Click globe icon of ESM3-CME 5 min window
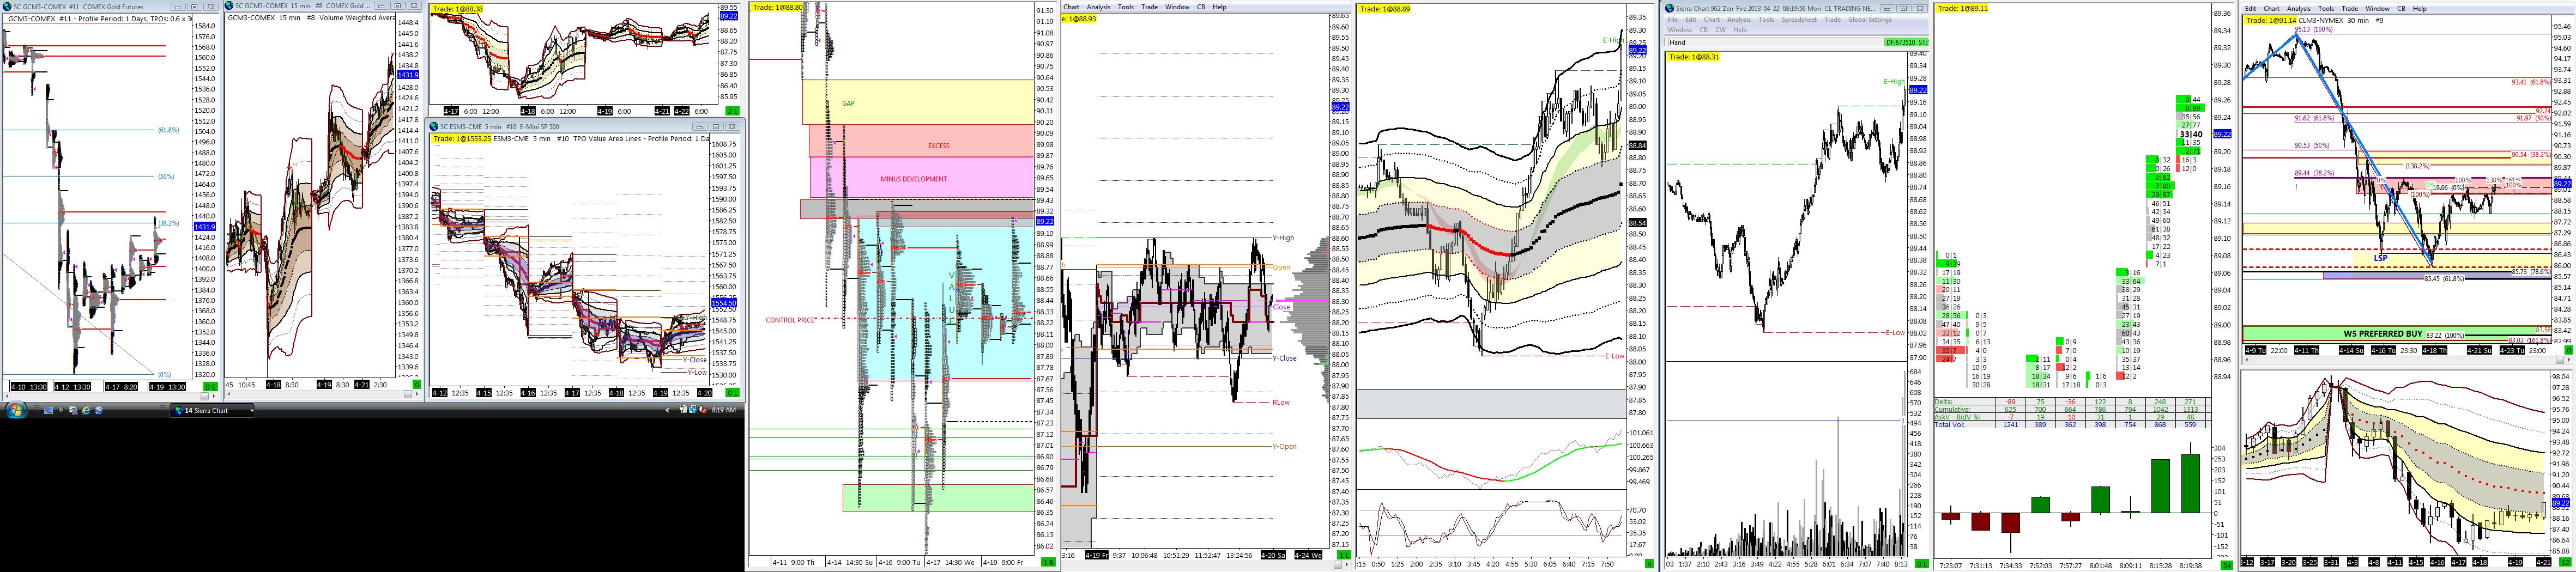This screenshot has height=572, width=2576. 434,127
